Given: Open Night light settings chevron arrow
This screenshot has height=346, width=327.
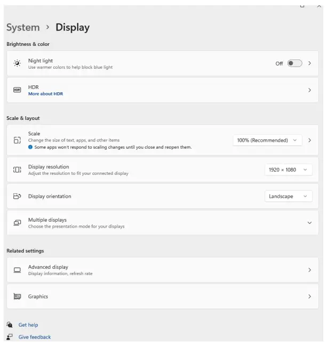Looking at the screenshot, I should (309, 63).
